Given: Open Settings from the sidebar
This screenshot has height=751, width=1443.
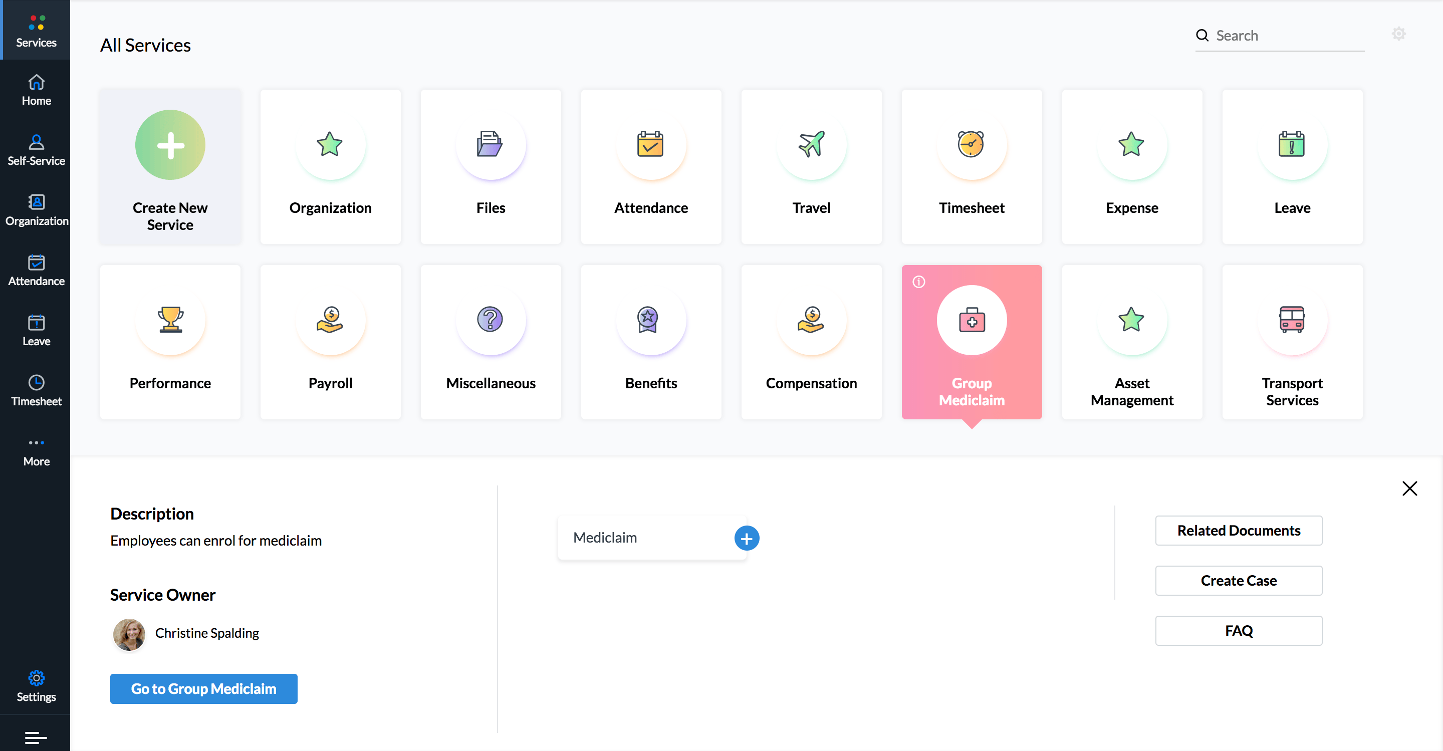Looking at the screenshot, I should pyautogui.click(x=36, y=685).
